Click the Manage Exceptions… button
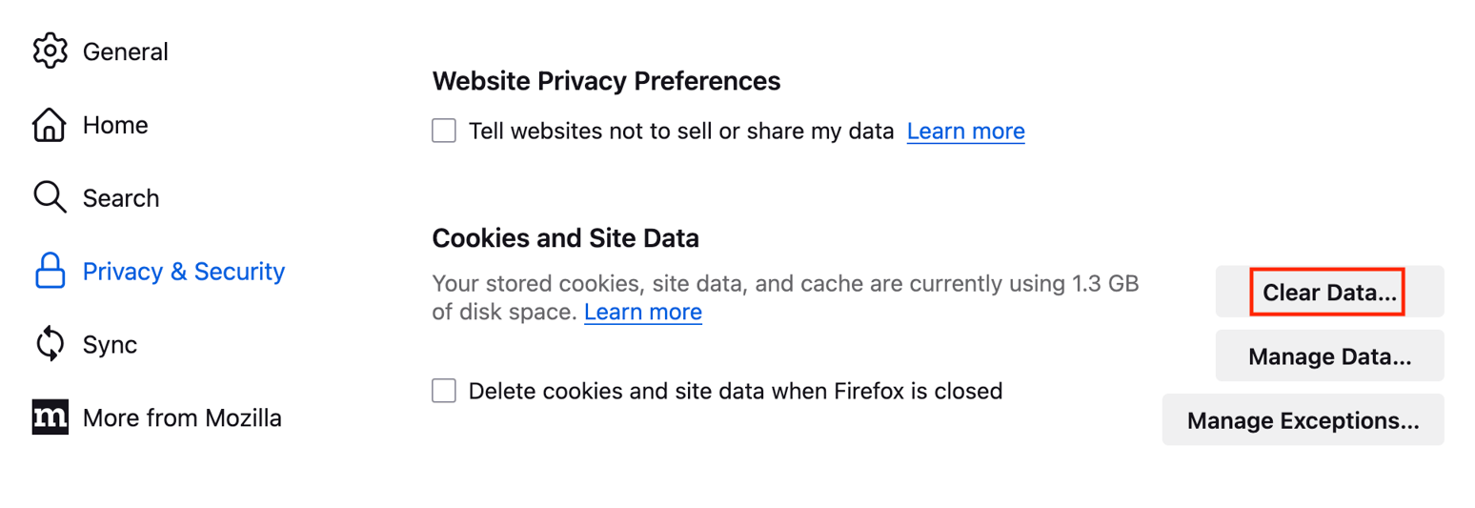The image size is (1475, 508). pos(1303,419)
